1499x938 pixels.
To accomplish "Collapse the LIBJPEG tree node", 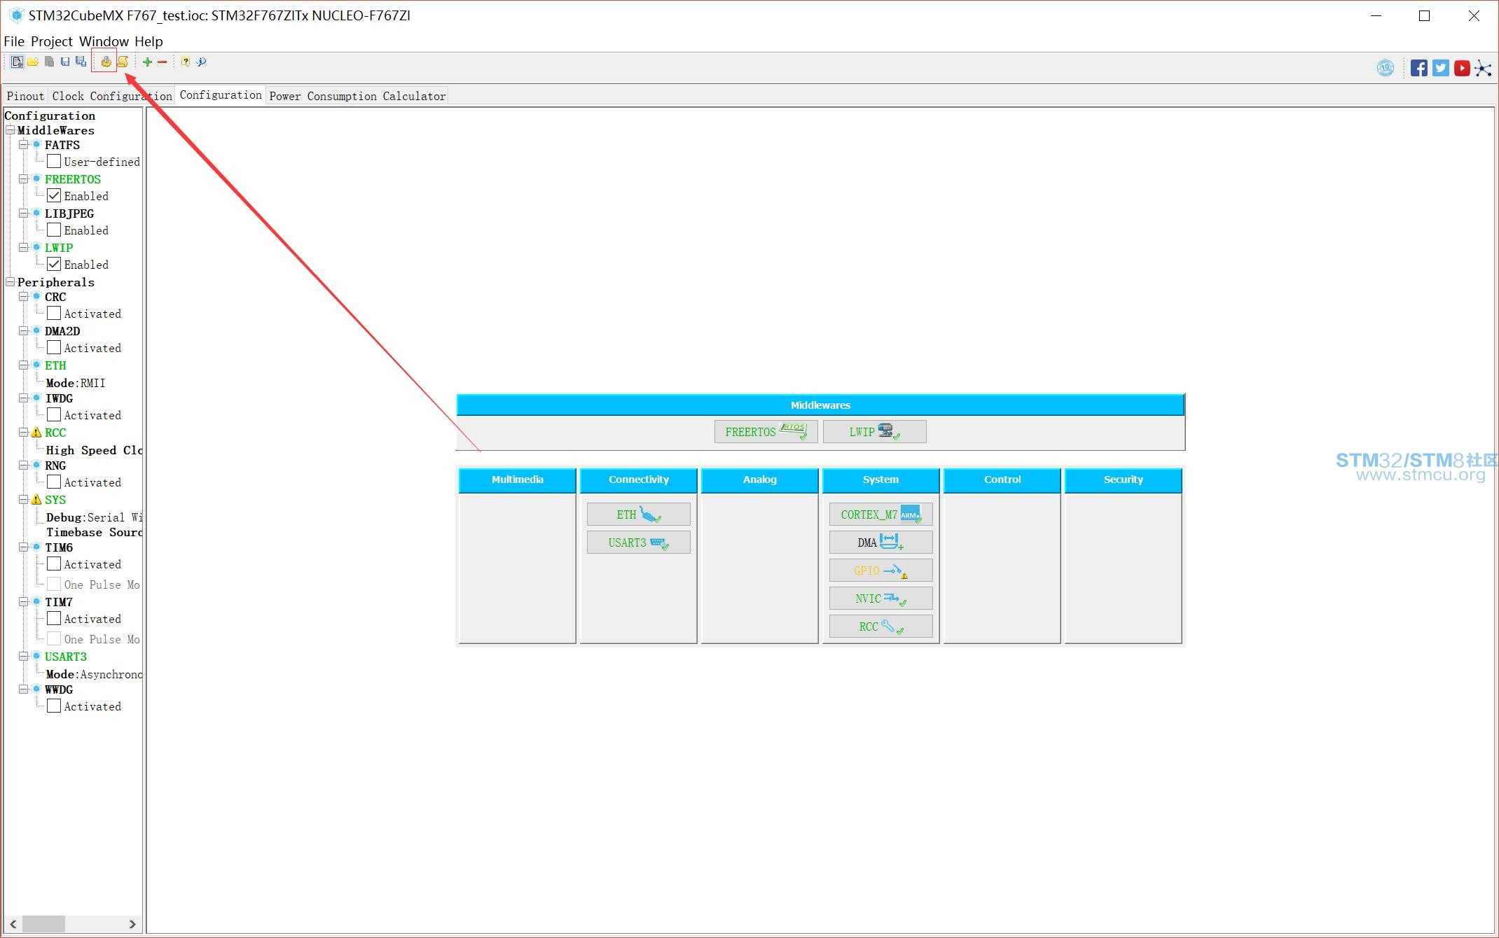I will [24, 213].
